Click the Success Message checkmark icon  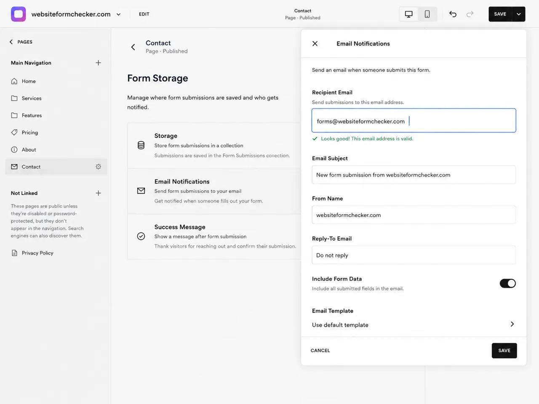[x=141, y=236]
